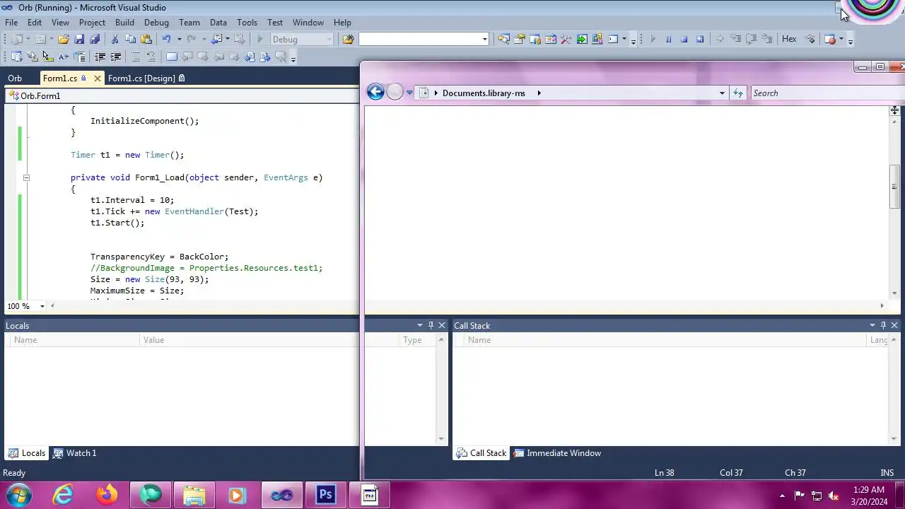Click the Paste clipboard icon

pyautogui.click(x=146, y=40)
